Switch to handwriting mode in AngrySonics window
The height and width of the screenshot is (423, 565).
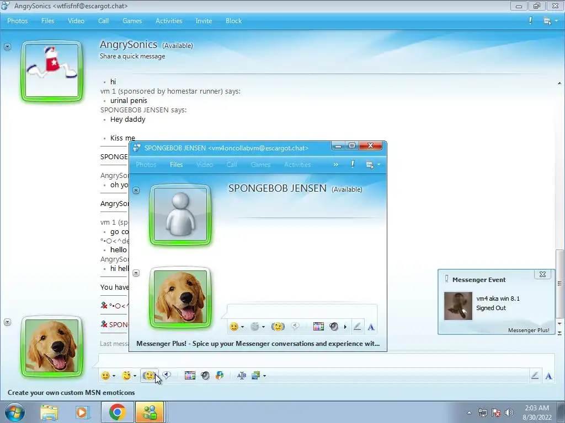tap(535, 376)
